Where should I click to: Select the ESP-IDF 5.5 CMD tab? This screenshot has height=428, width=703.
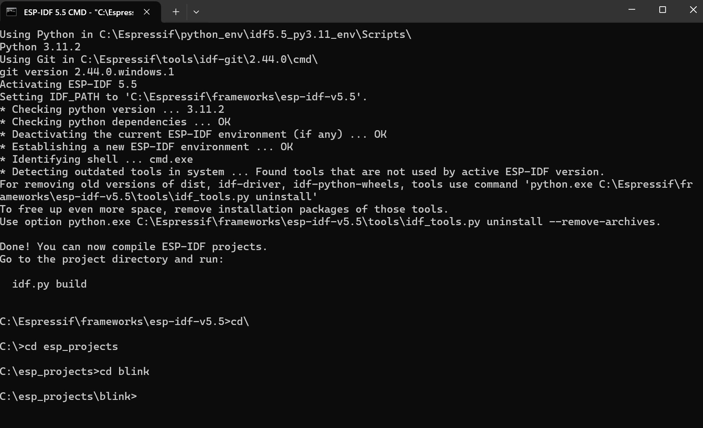78,12
